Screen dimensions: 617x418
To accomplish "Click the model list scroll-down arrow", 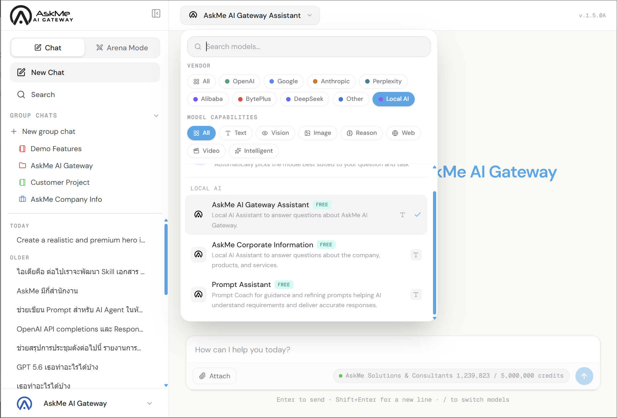I will pos(434,318).
